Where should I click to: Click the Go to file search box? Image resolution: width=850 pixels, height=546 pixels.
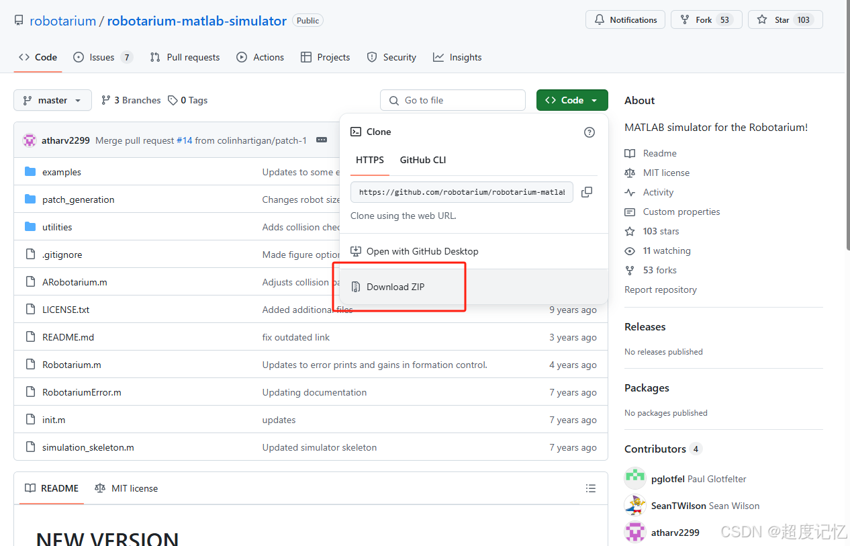453,100
